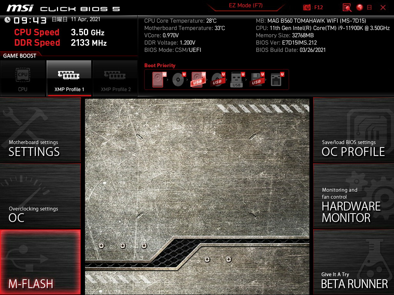Open the language globe icon
Screen dimensions: 394x295
coord(360,7)
